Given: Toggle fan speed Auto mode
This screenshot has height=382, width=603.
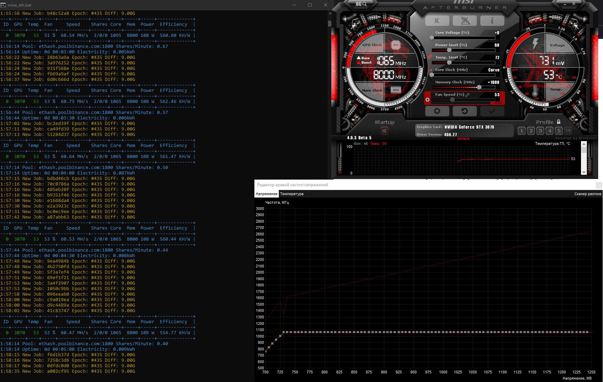Looking at the screenshot, I should (x=498, y=103).
